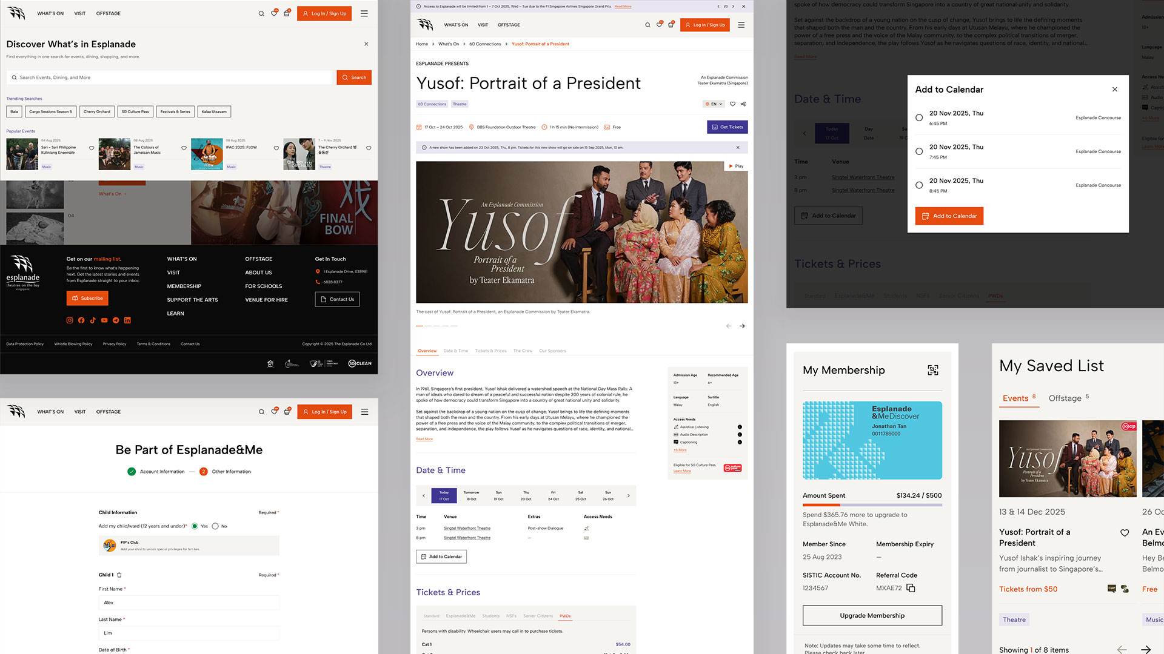Click the heart on the Yusof saved list card

[x=1125, y=533]
